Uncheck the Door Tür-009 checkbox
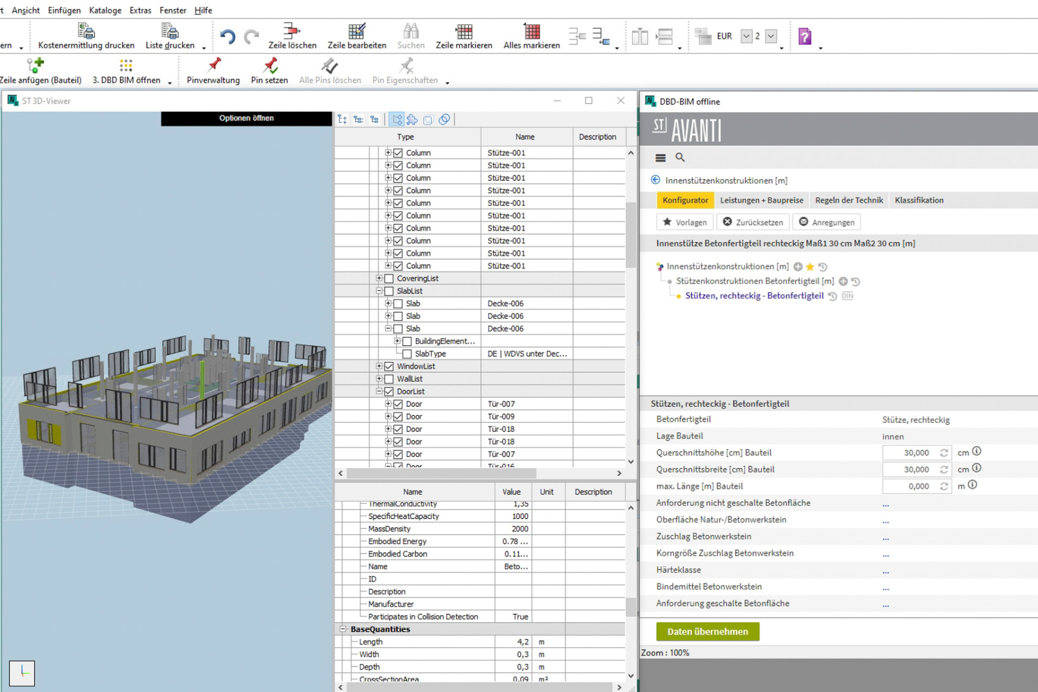 pos(398,416)
